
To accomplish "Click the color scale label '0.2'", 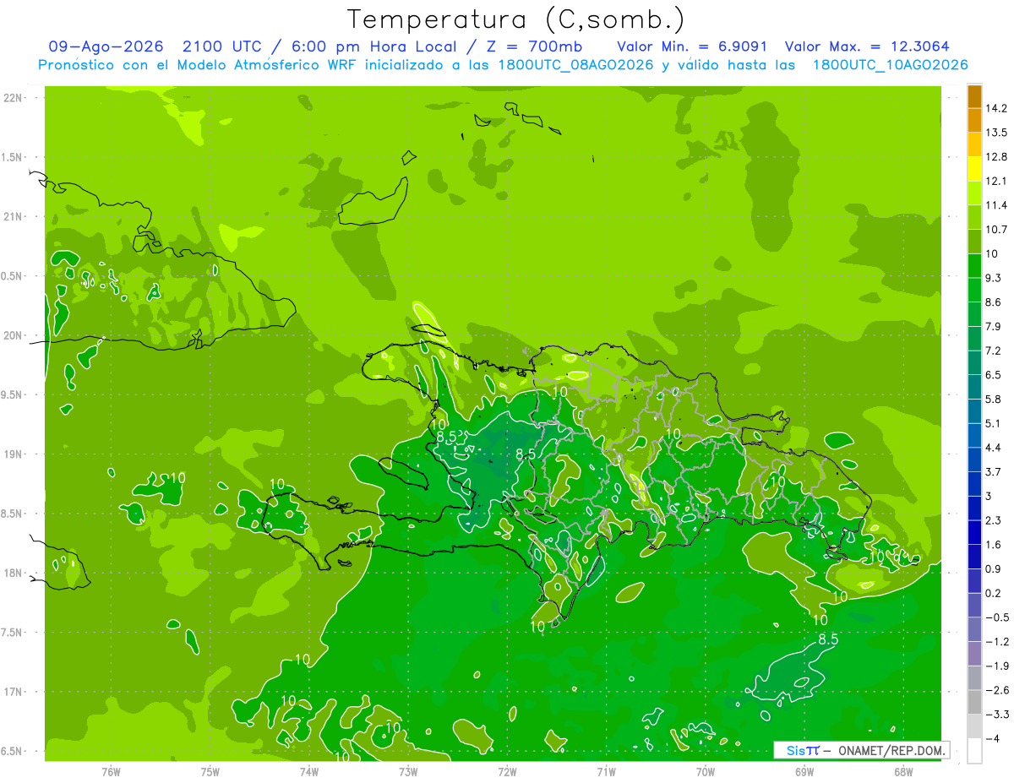I will coord(994,593).
